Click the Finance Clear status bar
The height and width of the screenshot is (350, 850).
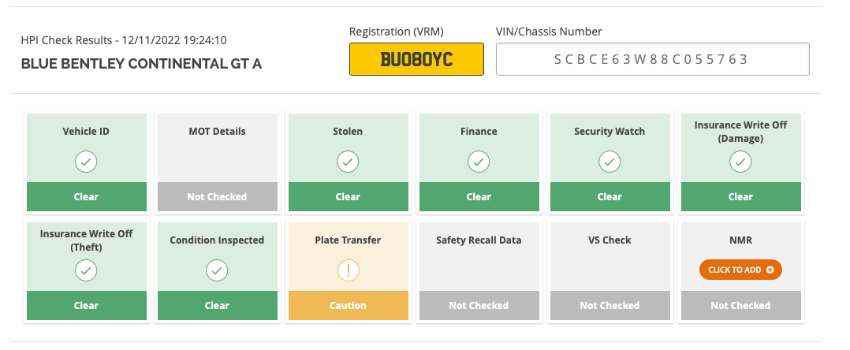[479, 196]
